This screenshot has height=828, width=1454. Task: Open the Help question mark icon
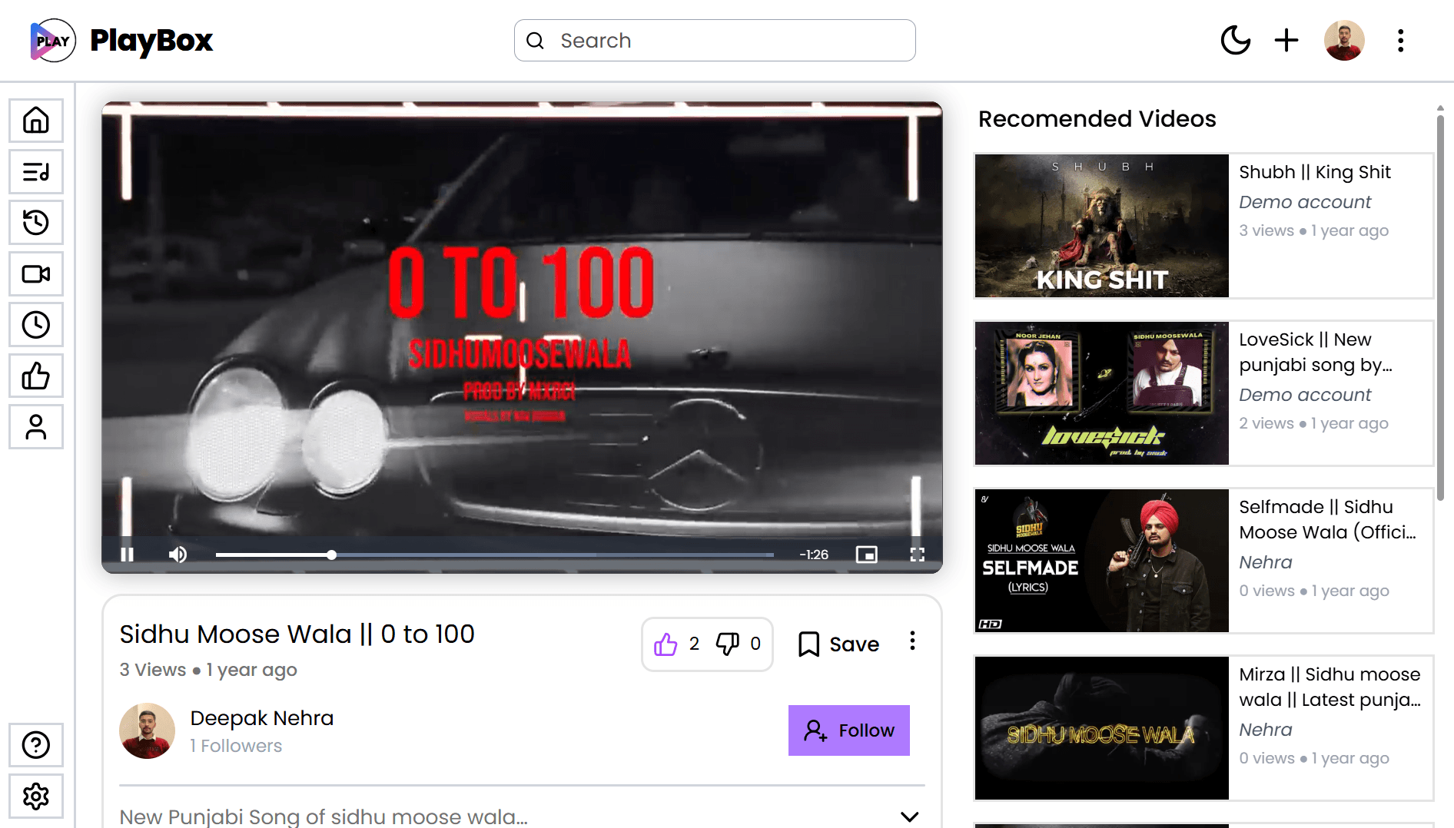[x=36, y=745]
